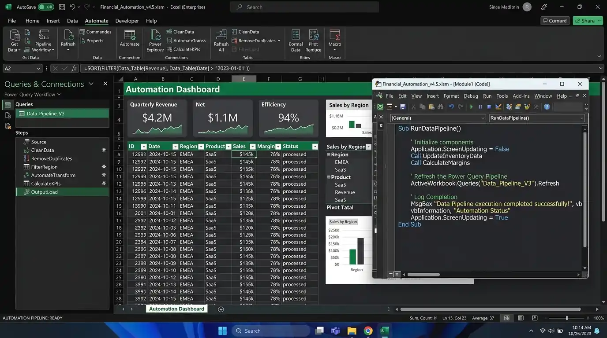Click Refresh All in the ribbon
The image size is (607, 338).
pos(221,40)
